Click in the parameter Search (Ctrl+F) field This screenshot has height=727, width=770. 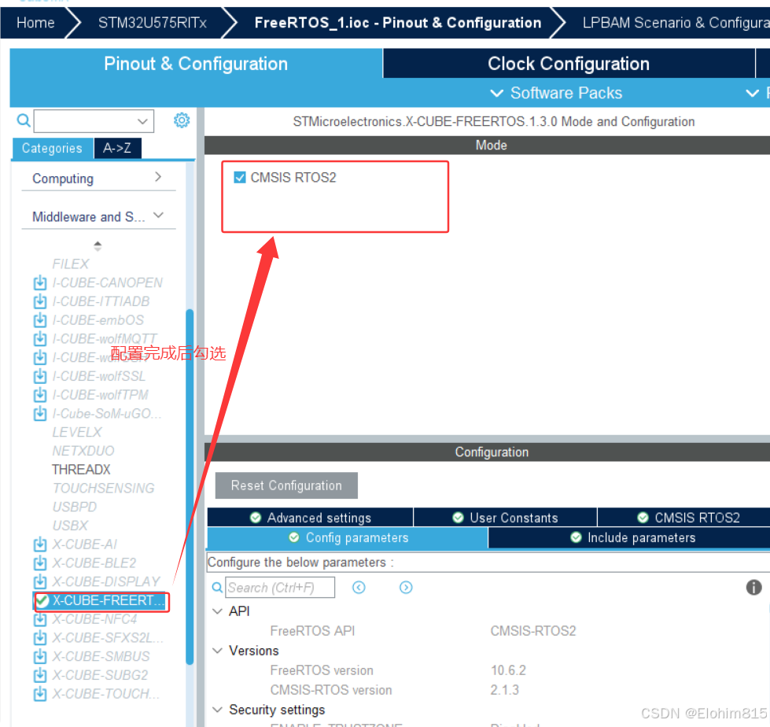(x=281, y=588)
